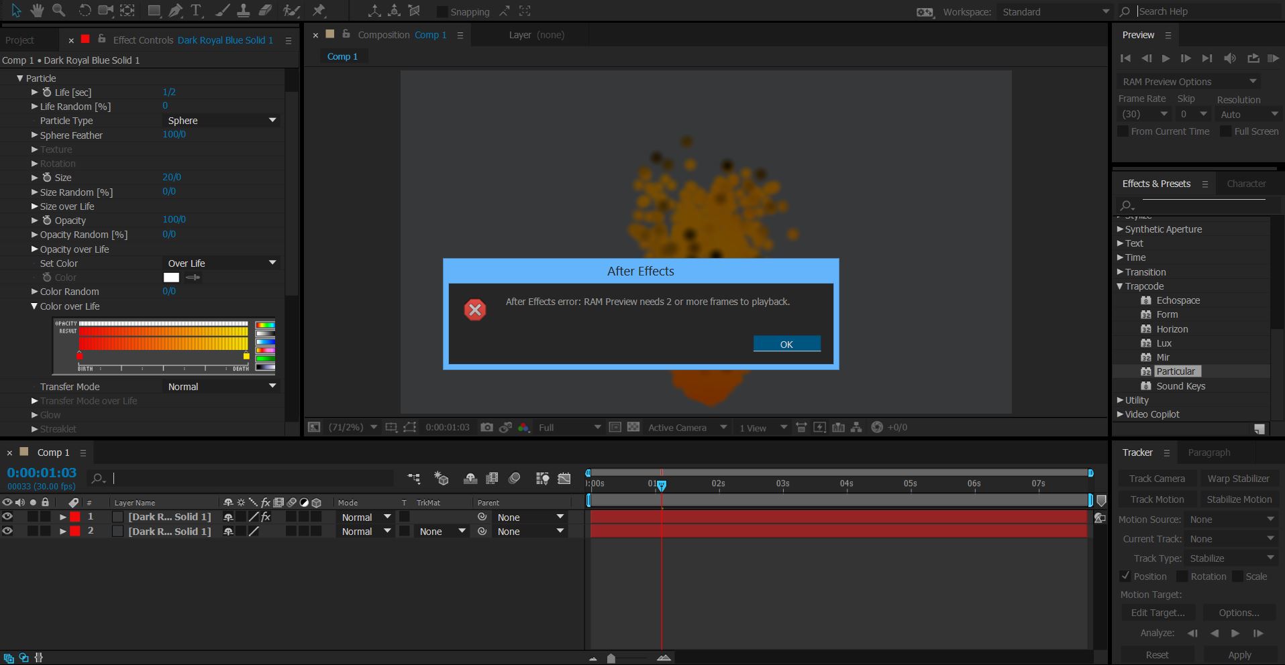Select the Hand tool
The height and width of the screenshot is (665, 1285).
pyautogui.click(x=38, y=11)
